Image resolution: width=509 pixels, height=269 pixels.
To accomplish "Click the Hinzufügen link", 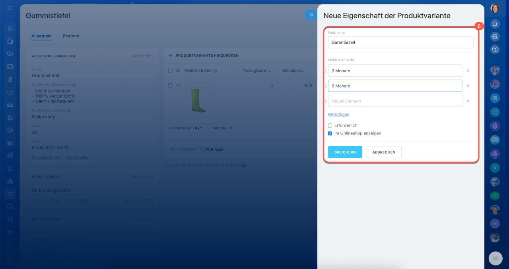I will point(338,114).
